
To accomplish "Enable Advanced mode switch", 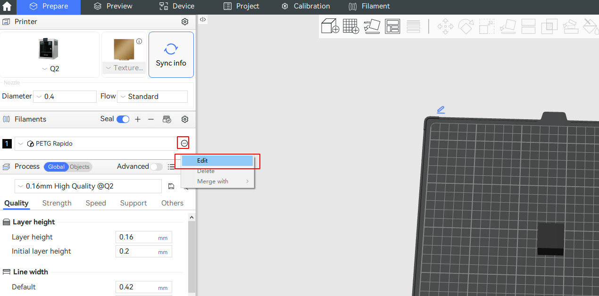I will click(x=156, y=166).
